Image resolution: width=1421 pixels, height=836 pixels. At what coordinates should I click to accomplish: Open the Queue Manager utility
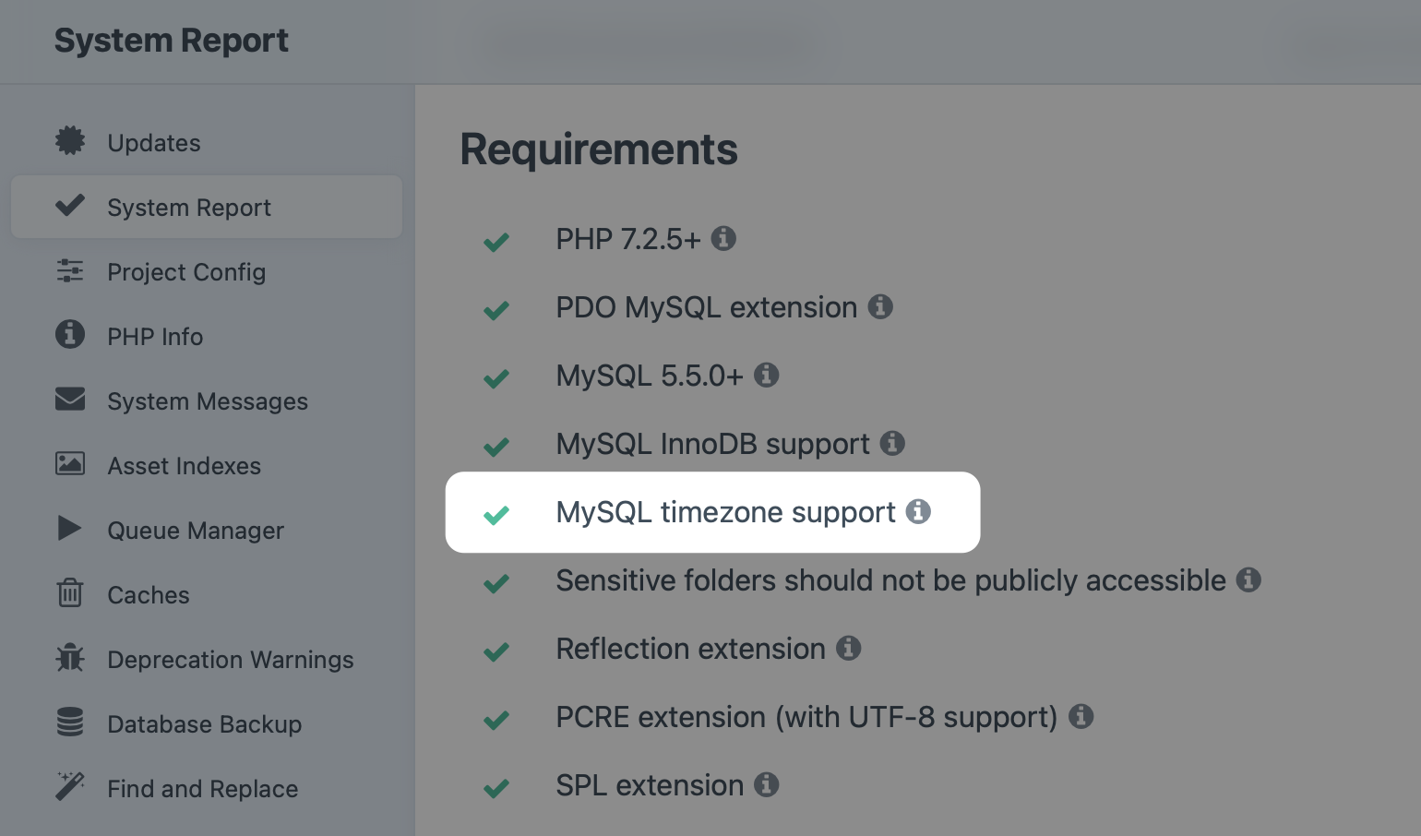tap(207, 530)
